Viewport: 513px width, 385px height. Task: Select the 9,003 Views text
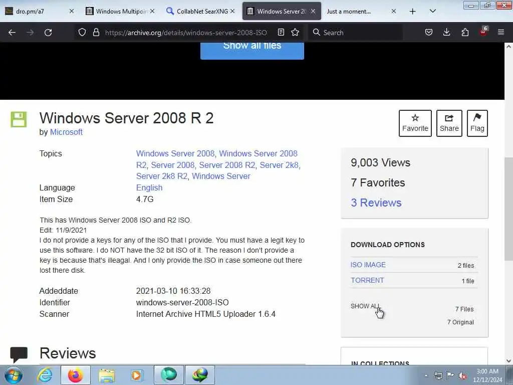click(x=380, y=163)
